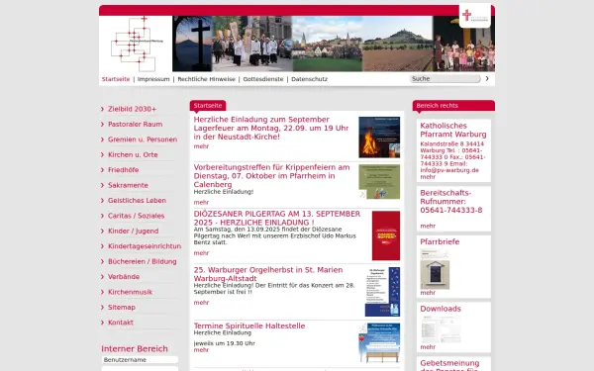594x371 pixels.
Task: Open Zielbild 2030+ sidebar item
Action: click(x=133, y=109)
